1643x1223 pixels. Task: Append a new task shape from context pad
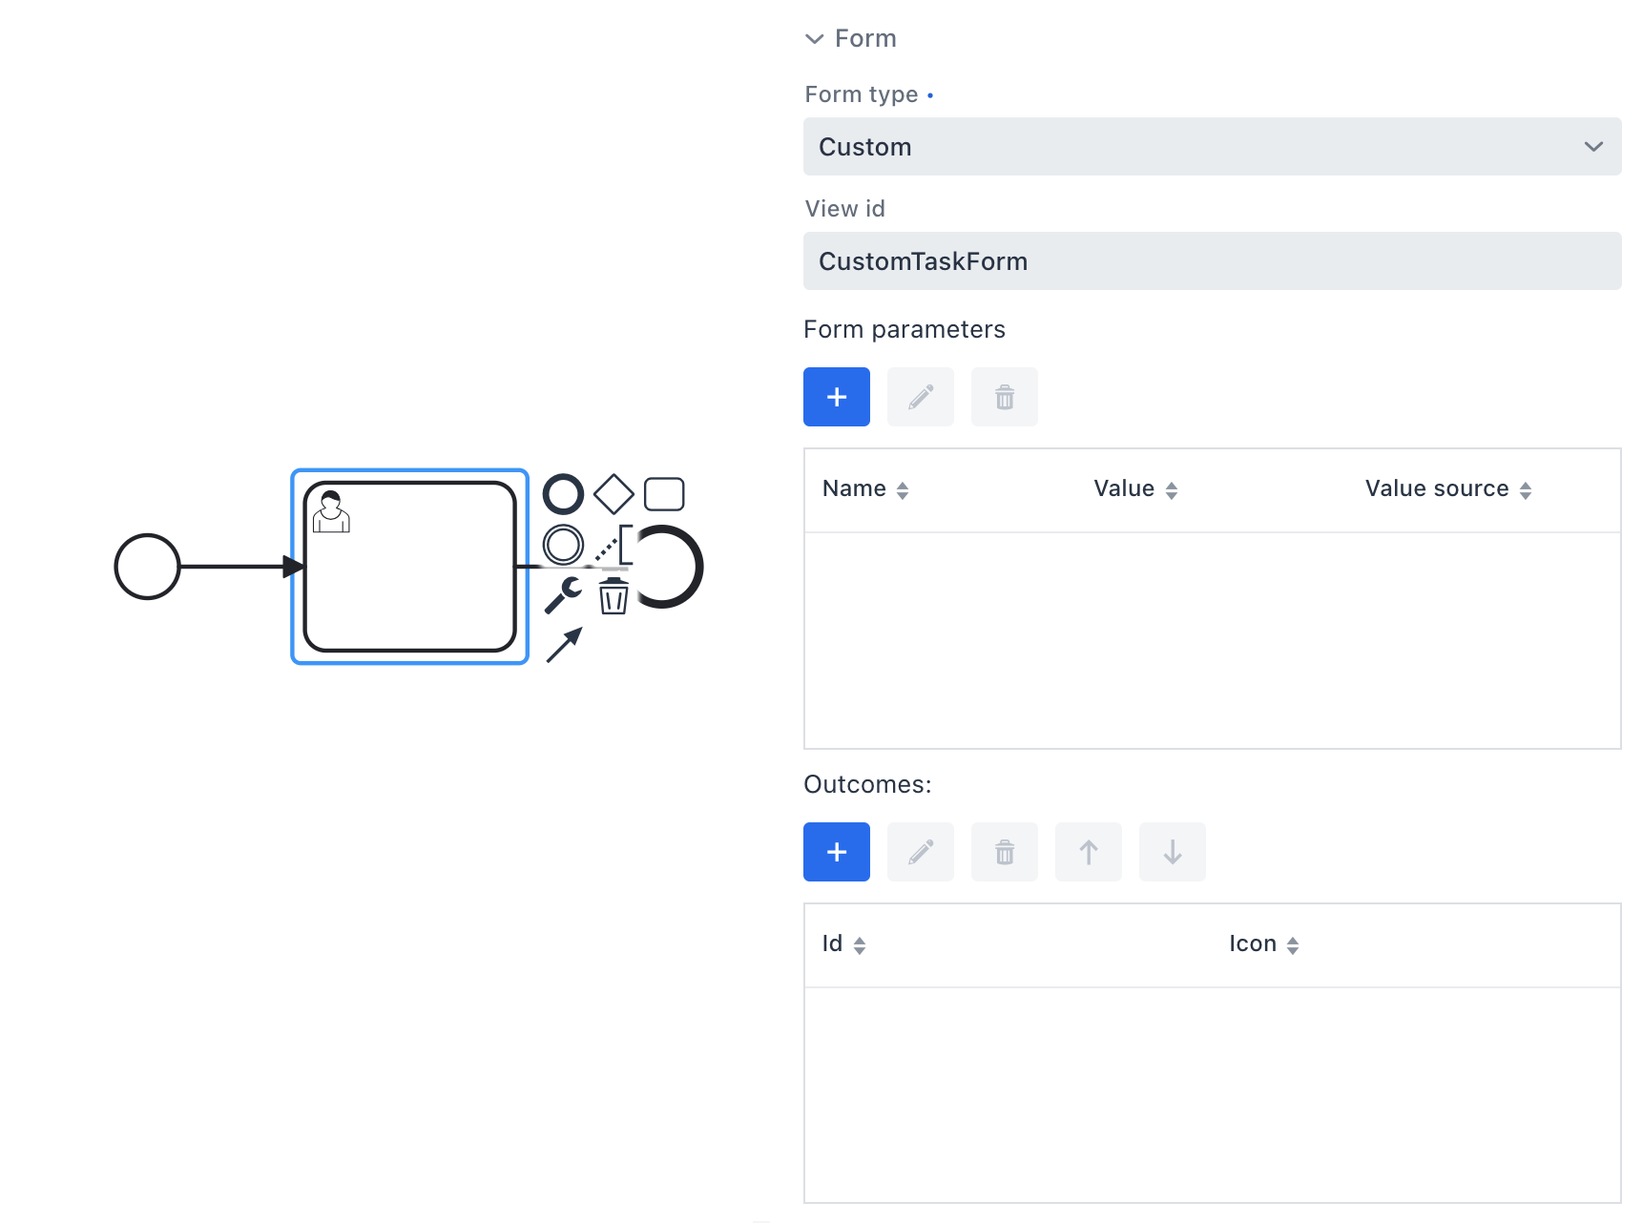(x=665, y=493)
